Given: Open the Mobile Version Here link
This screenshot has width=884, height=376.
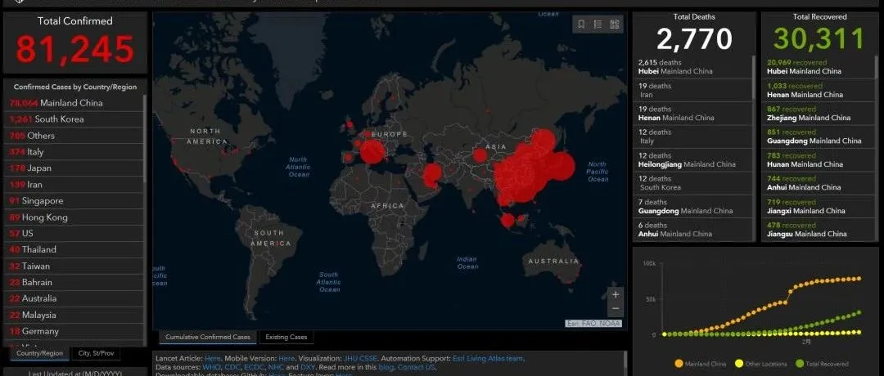Looking at the screenshot, I should 286,358.
